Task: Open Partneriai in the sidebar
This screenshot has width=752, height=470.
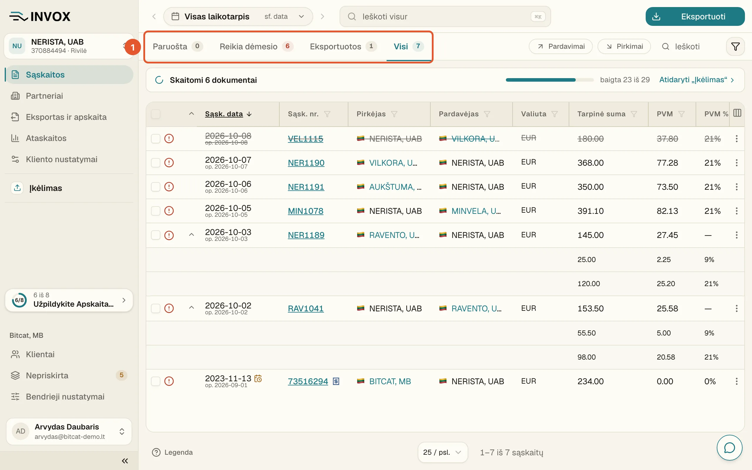Action: point(69,96)
